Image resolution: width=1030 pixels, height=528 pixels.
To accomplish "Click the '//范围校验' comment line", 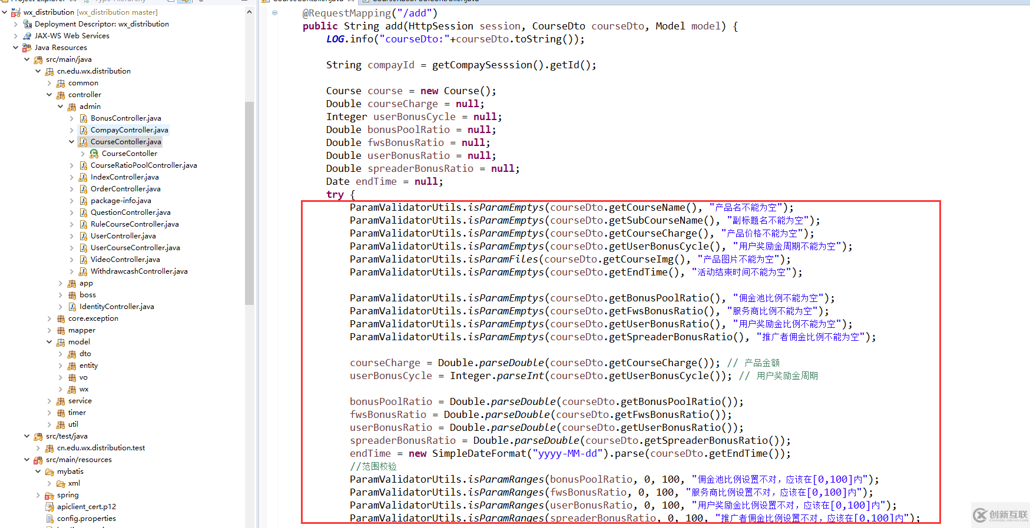I will click(373, 466).
